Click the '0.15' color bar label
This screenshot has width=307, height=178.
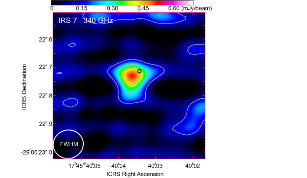tap(82, 8)
